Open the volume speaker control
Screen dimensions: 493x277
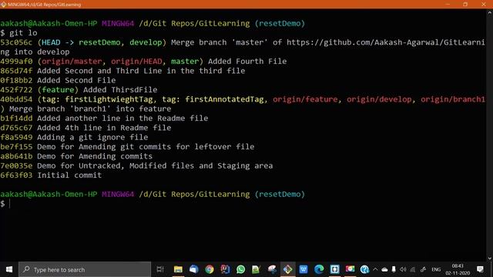click(403, 269)
